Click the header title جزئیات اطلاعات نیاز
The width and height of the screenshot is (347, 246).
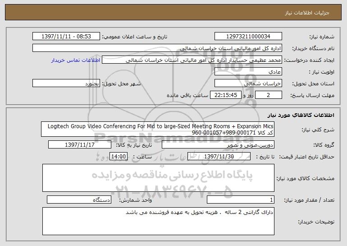pos(307,13)
